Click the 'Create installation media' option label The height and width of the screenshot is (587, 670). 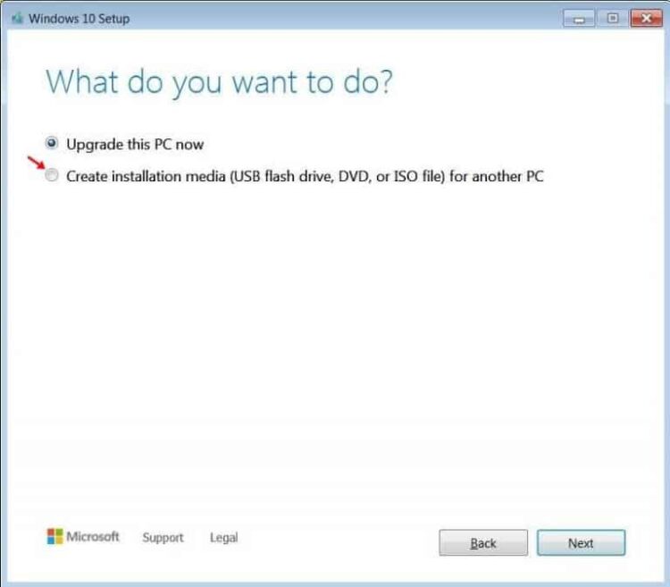(x=305, y=176)
